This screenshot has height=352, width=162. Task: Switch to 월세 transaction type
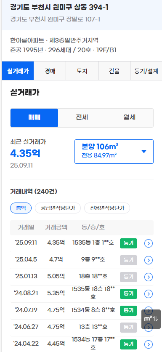click(x=130, y=118)
